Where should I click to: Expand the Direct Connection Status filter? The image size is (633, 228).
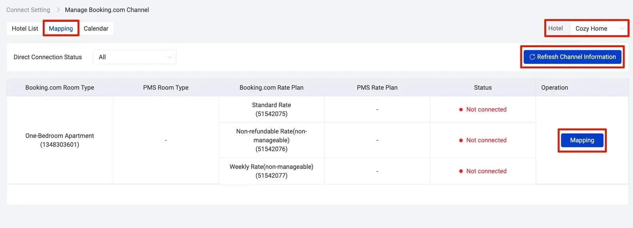click(135, 57)
